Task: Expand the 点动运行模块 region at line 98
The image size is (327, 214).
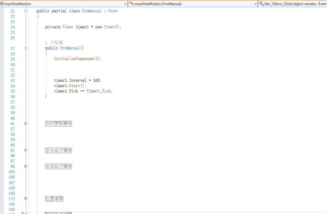Action: tap(26, 166)
